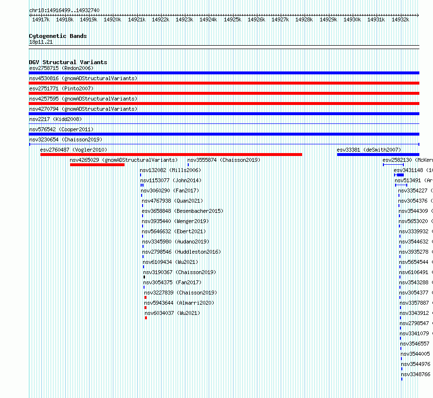Image resolution: width=433 pixels, height=398 pixels.
Task: Open nsv2217 (Kidd2008) variant
Action: click(x=55, y=119)
